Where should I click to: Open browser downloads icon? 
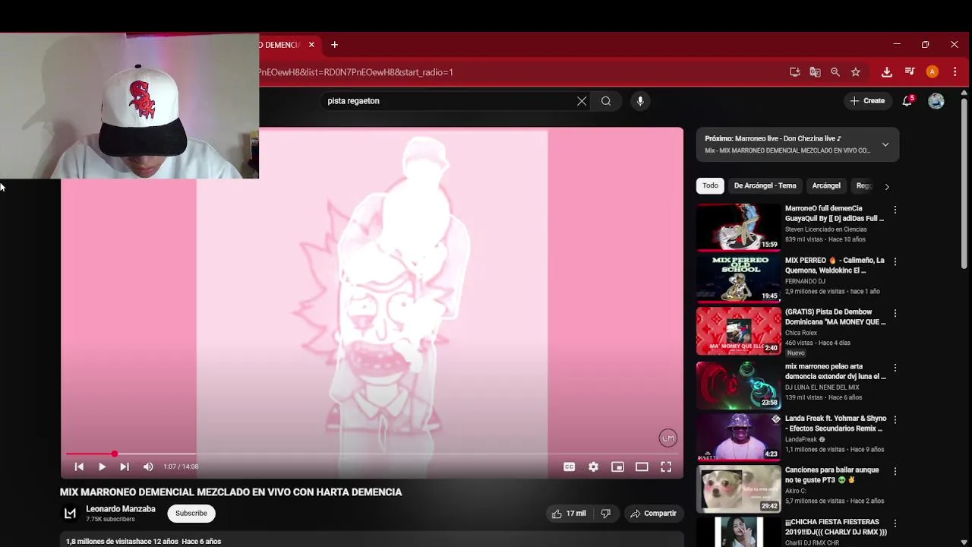tap(886, 72)
